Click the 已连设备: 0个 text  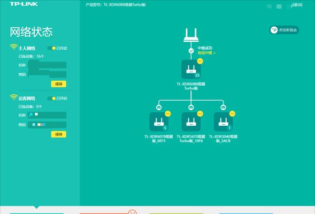[30, 106]
